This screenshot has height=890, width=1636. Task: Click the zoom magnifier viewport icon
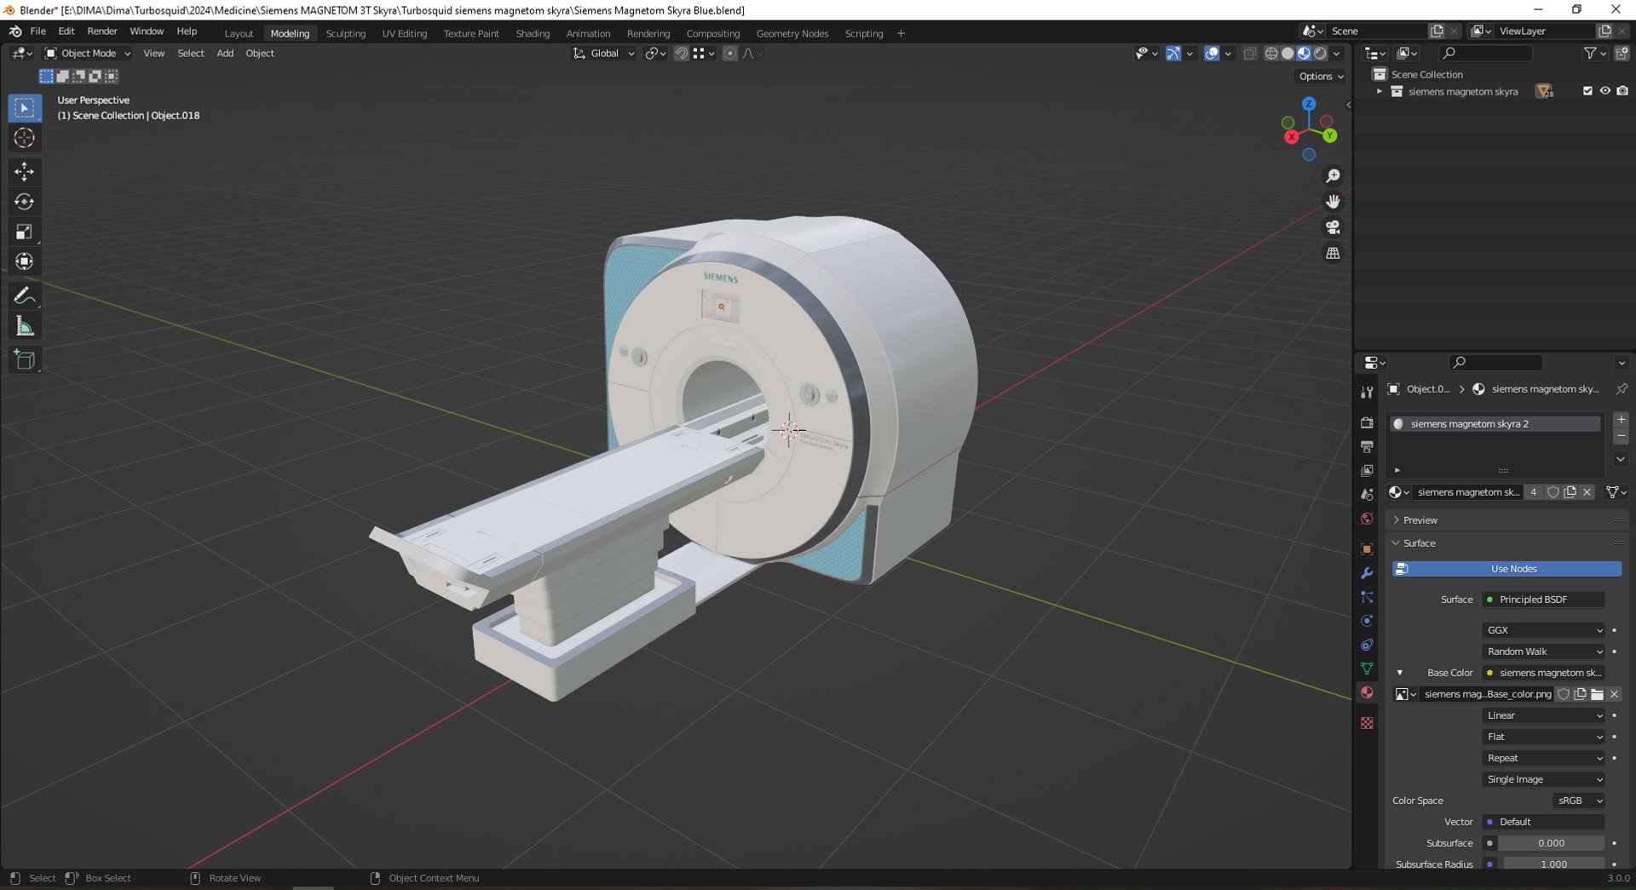click(x=1333, y=175)
